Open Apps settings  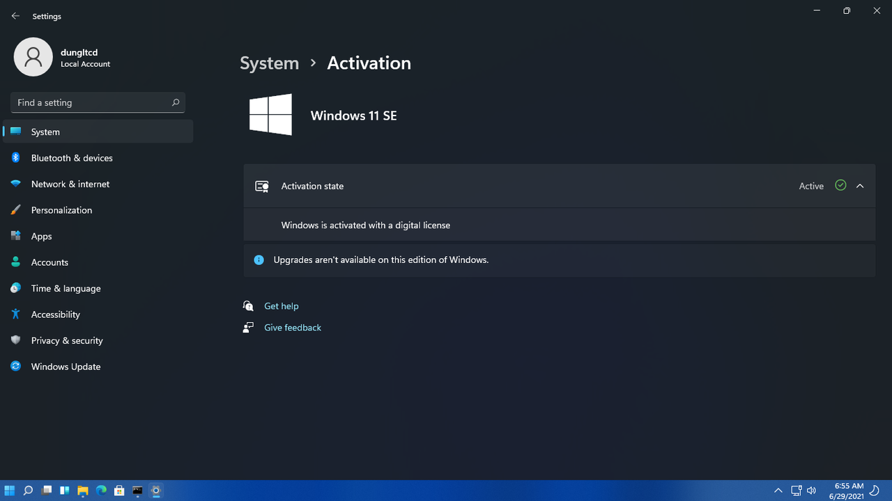98,236
